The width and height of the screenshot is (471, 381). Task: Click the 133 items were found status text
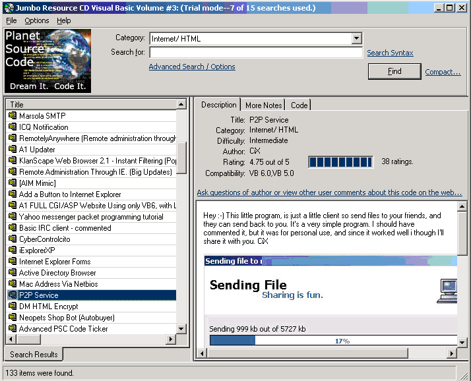[x=40, y=373]
